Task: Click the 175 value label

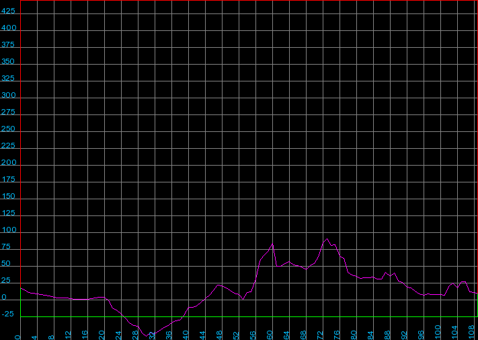Action: click(9, 179)
